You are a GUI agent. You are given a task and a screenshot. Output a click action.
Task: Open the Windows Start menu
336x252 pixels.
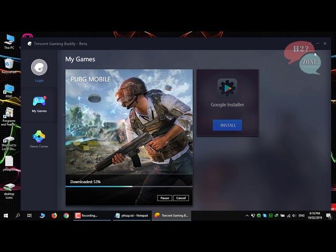tap(6, 216)
